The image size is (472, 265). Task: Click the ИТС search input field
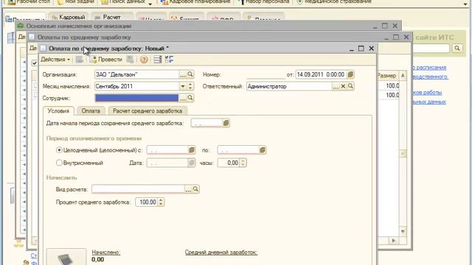tap(431, 48)
